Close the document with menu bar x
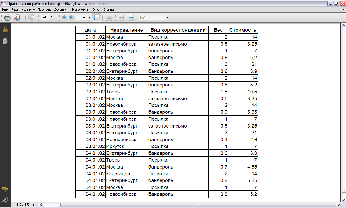Image resolution: width=346 pixels, height=208 pixels. pyautogui.click(x=343, y=9)
